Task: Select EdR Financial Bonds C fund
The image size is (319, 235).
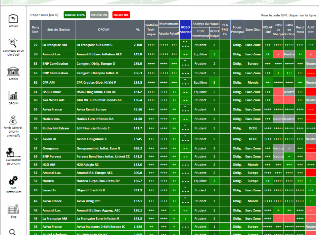Action: pyautogui.click(x=93, y=128)
